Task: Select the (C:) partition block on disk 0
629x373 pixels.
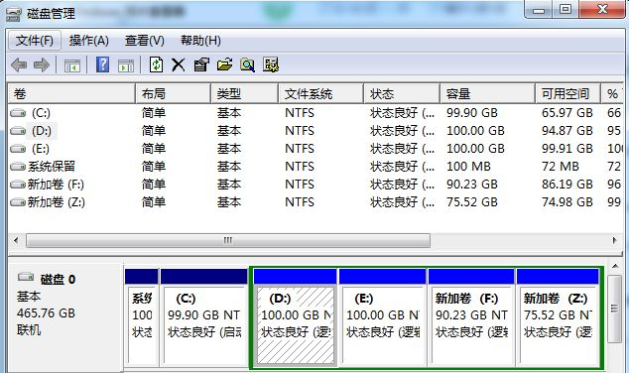Action: (x=204, y=318)
